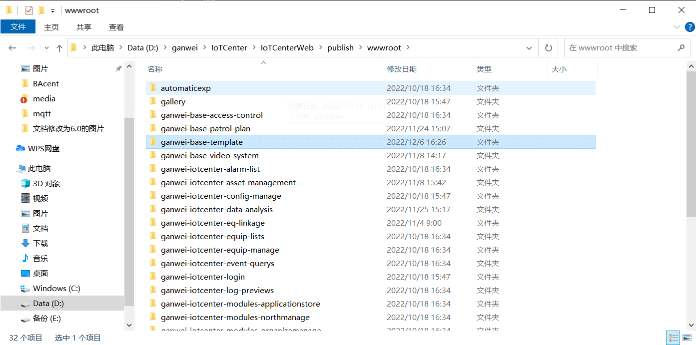Click the search magnifier icon
Screen dimensions: 696x345
tap(681, 48)
